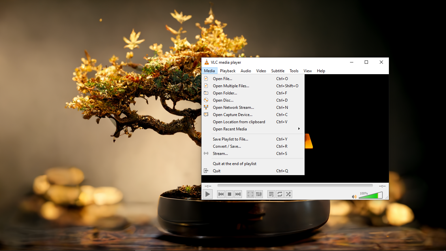Choose Open Location from clipboard

tap(253, 122)
